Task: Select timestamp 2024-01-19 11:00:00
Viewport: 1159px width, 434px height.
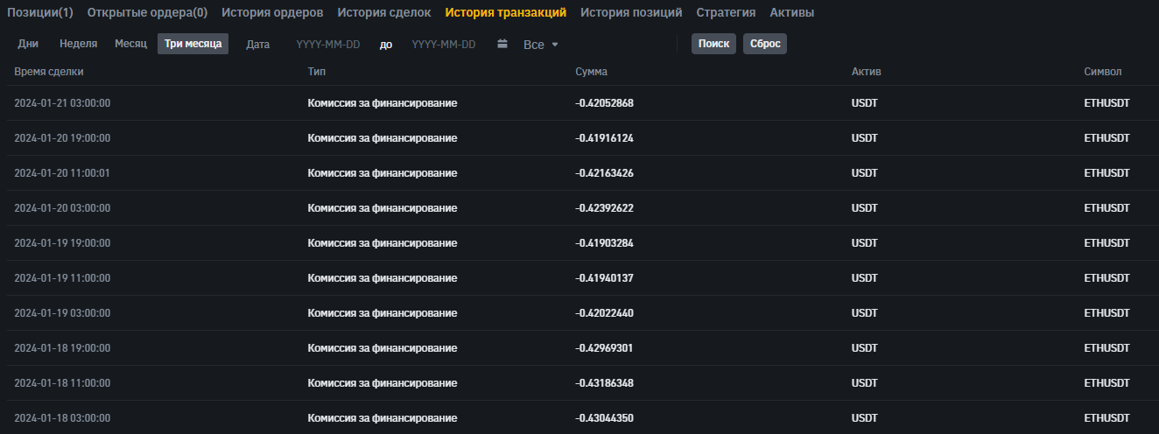Action: (x=62, y=278)
